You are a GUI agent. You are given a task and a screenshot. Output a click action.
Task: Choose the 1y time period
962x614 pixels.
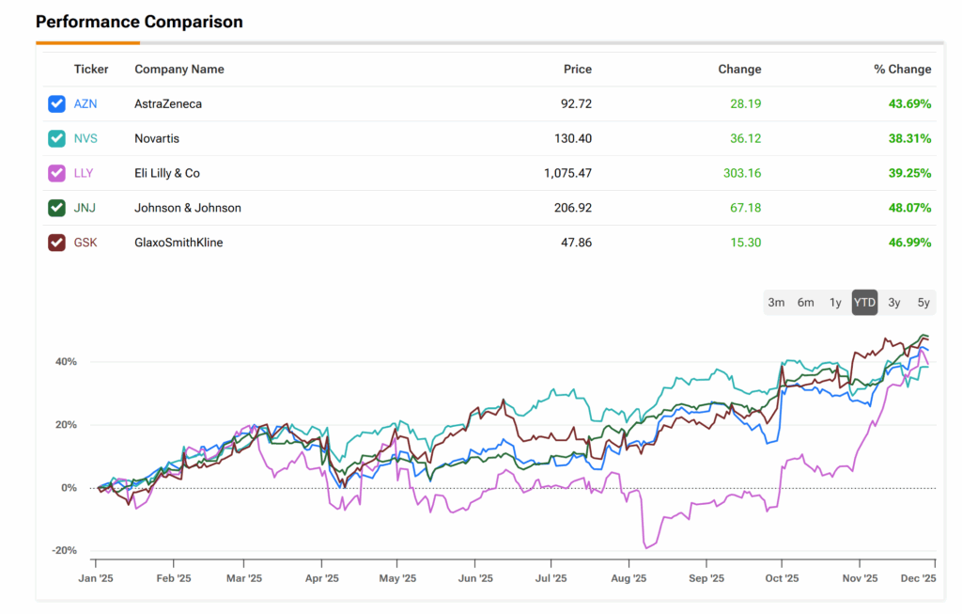pyautogui.click(x=835, y=302)
